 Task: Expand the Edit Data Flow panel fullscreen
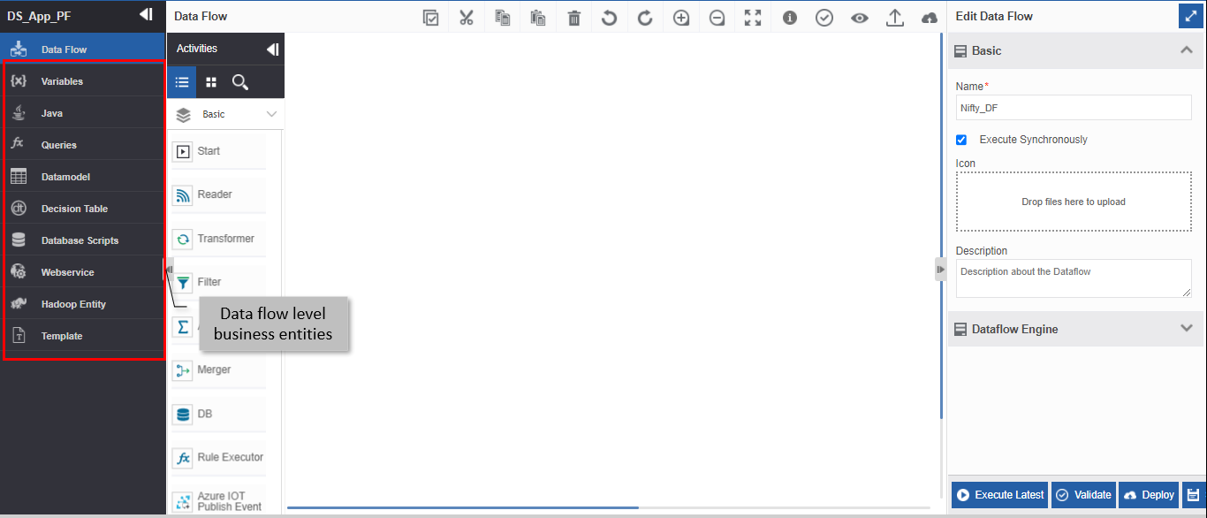coord(1189,16)
